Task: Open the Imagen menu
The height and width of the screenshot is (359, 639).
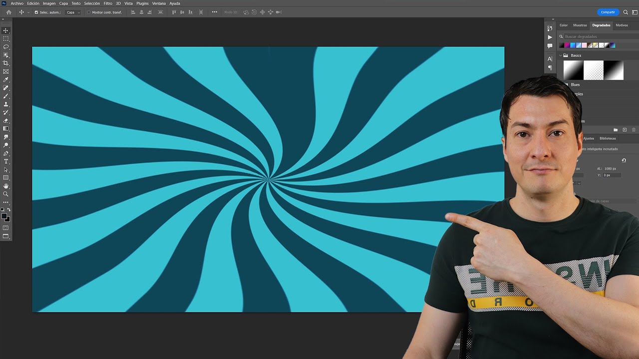Action: (49, 3)
